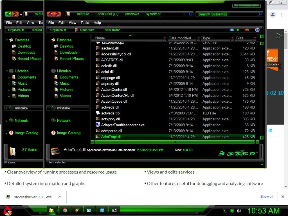Click Show all downloads button
The image size is (288, 216).
pos(267,197)
